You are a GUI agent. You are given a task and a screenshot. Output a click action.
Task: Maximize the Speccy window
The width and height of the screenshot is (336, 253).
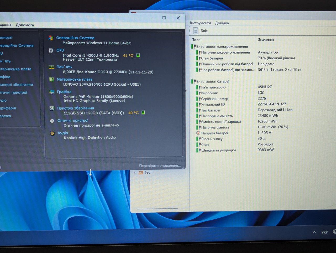[164, 18]
